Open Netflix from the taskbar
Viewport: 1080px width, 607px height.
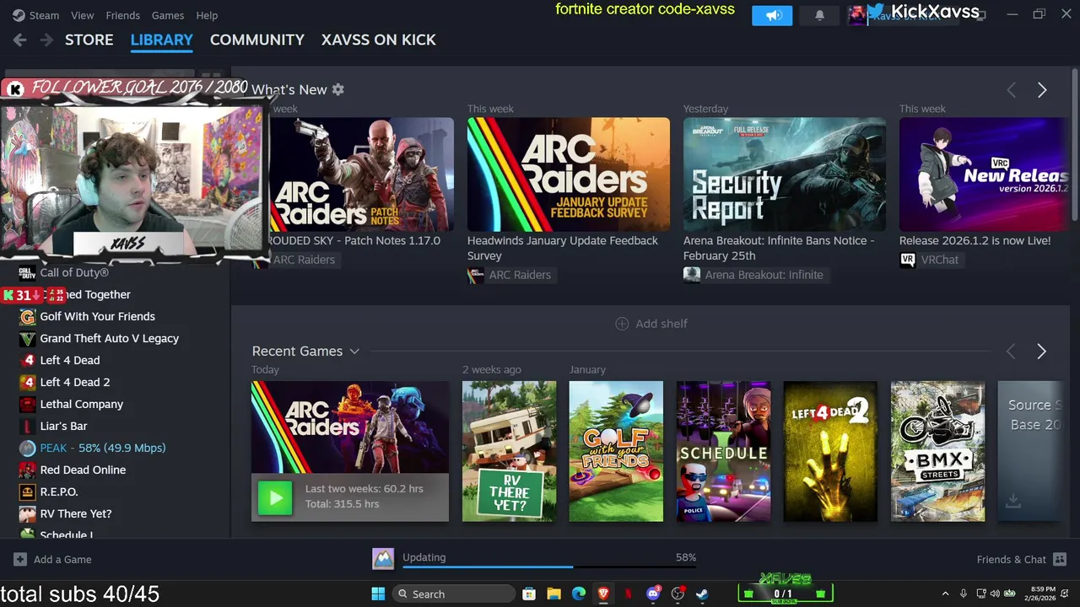(x=628, y=594)
